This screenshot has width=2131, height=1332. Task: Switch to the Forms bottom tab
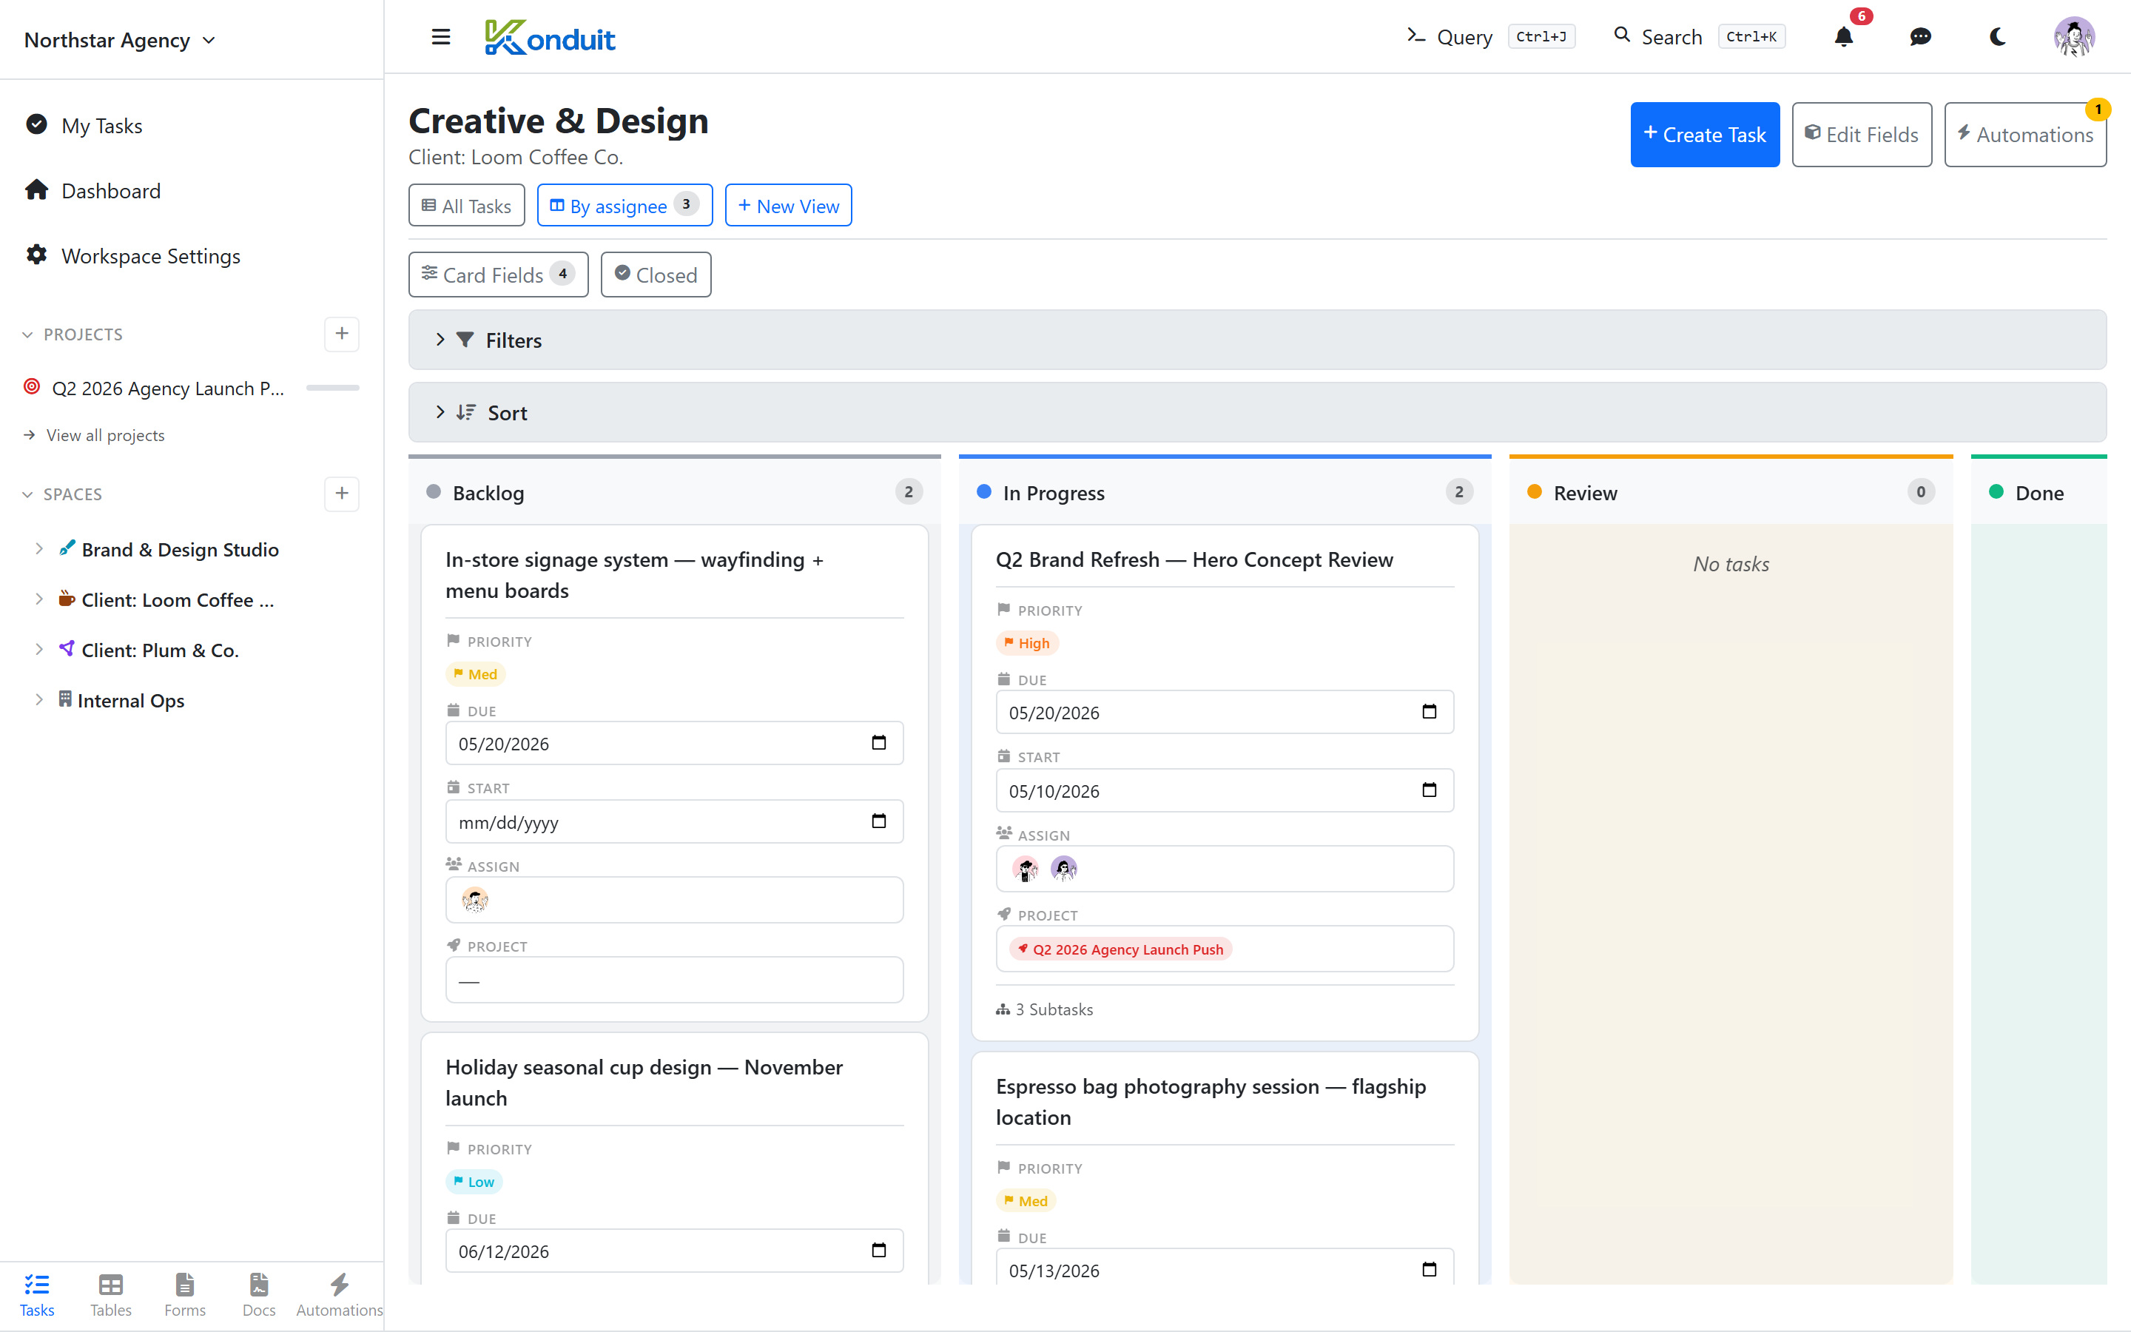point(185,1295)
